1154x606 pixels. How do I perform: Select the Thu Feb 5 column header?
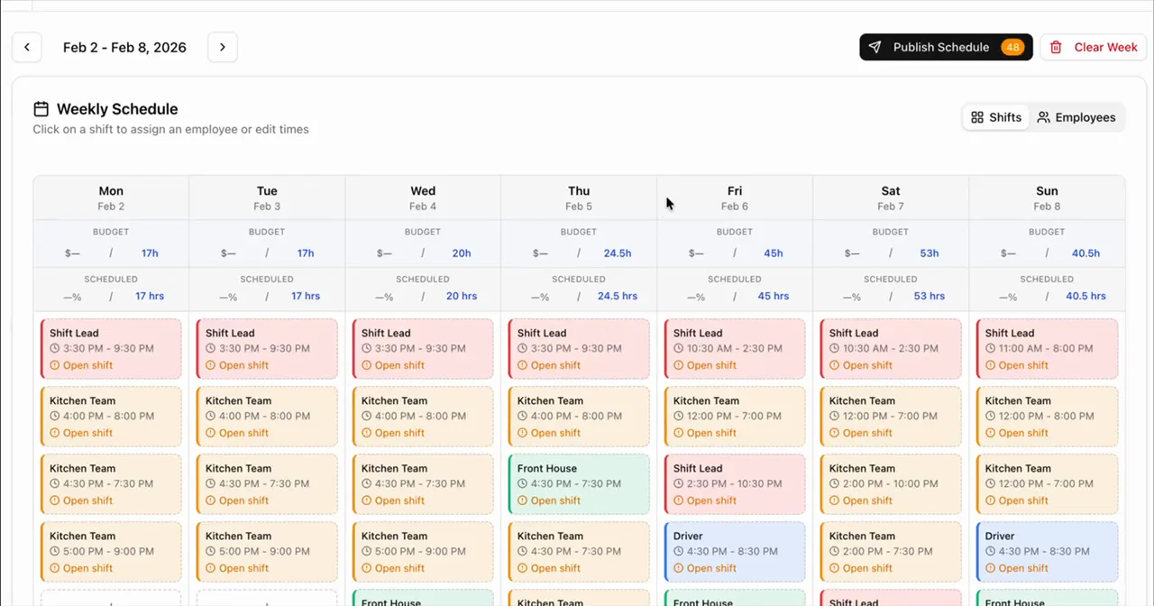[579, 197]
